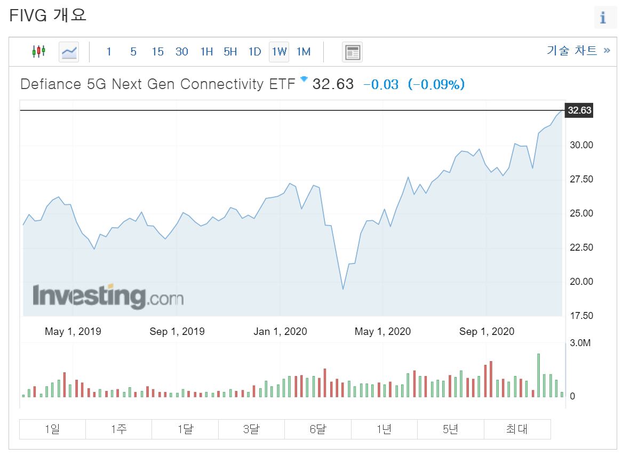The width and height of the screenshot is (622, 456).
Task: Switch to the 1주 weekly range
Action: point(118,429)
